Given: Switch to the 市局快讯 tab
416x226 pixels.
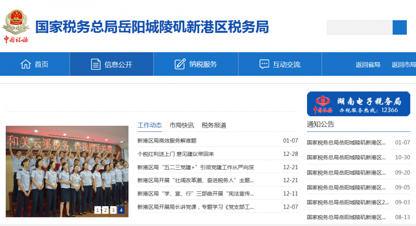Looking at the screenshot, I should point(182,125).
